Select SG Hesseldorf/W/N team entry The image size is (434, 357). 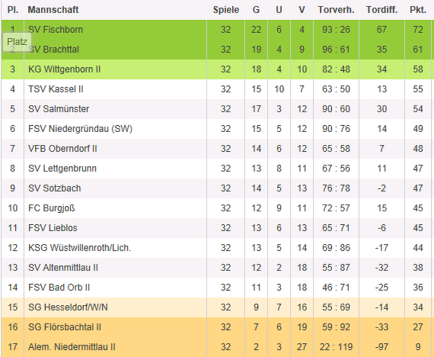pos(68,307)
